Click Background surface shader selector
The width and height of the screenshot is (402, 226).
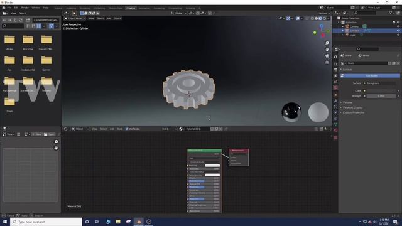point(379,83)
